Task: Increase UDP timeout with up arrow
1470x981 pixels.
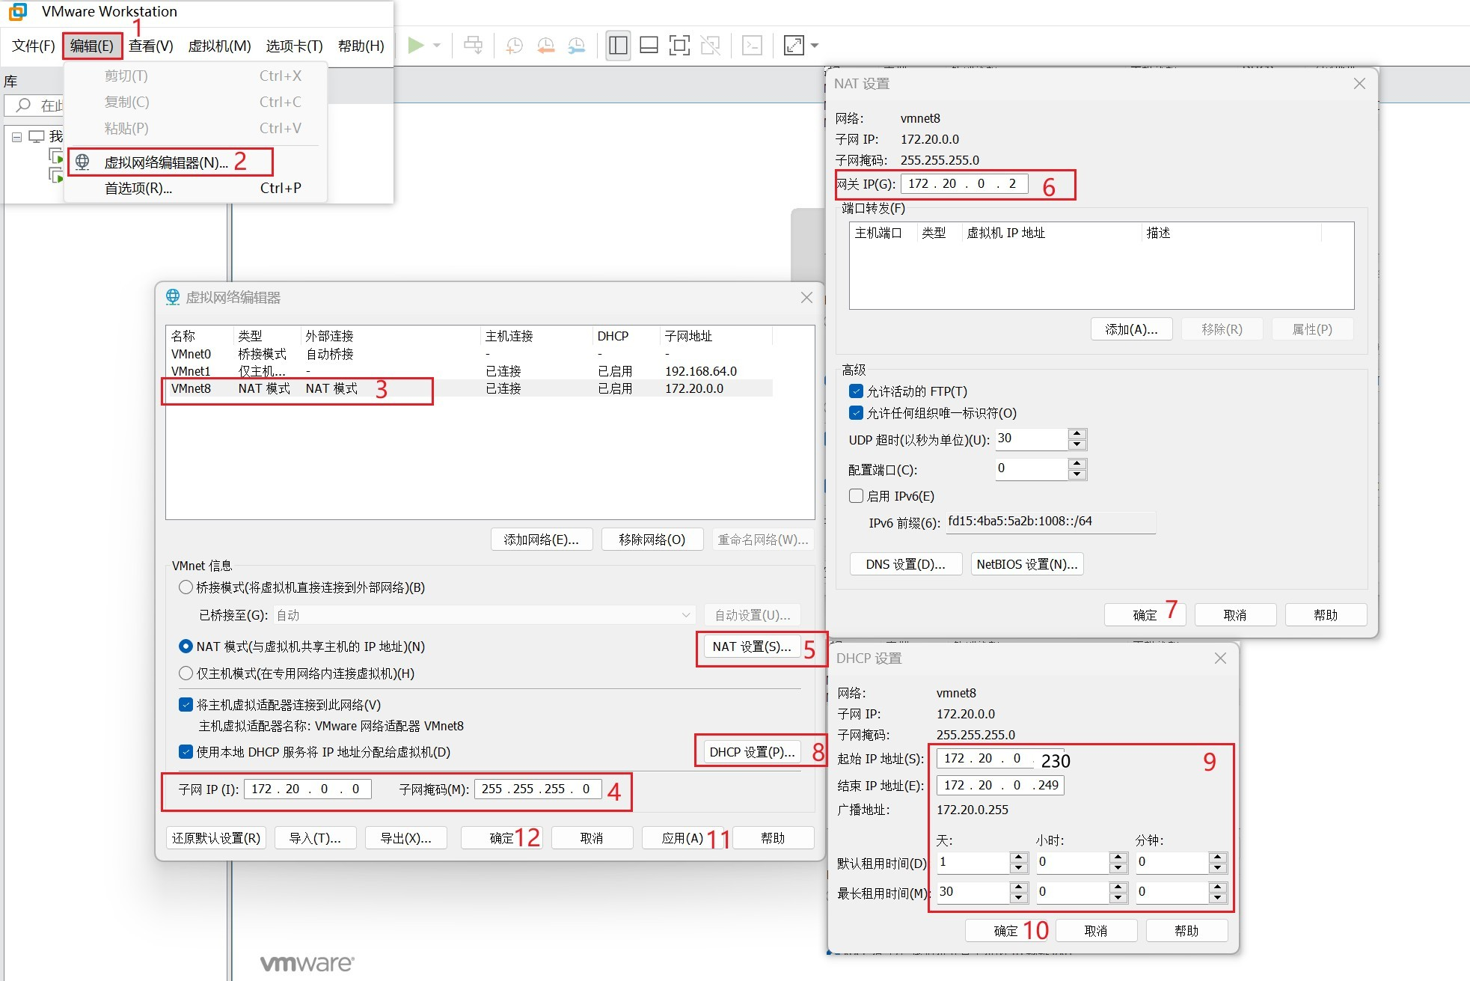Action: (x=1077, y=434)
